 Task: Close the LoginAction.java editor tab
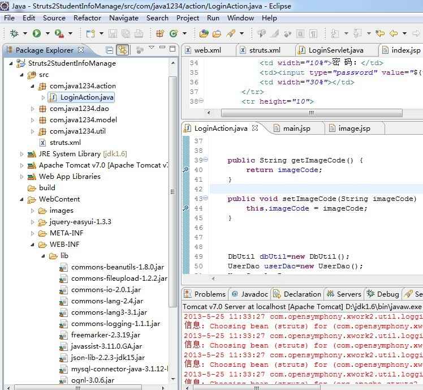[x=255, y=128]
